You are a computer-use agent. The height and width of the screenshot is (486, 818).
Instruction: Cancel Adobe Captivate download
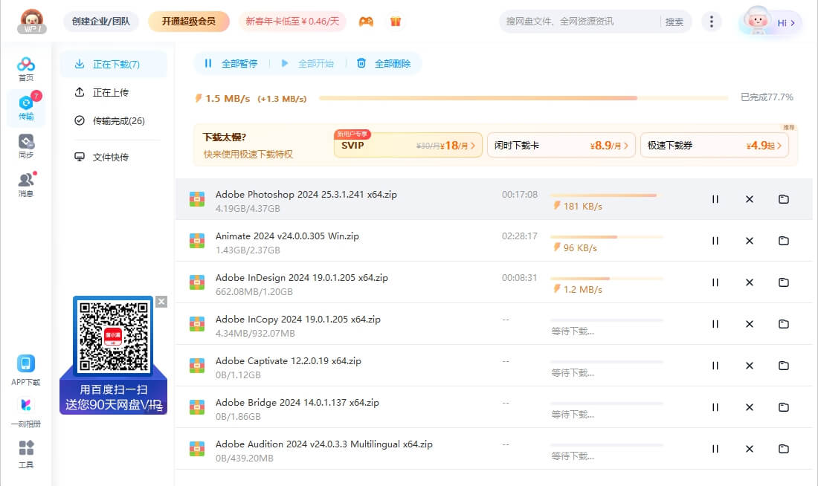[749, 366]
